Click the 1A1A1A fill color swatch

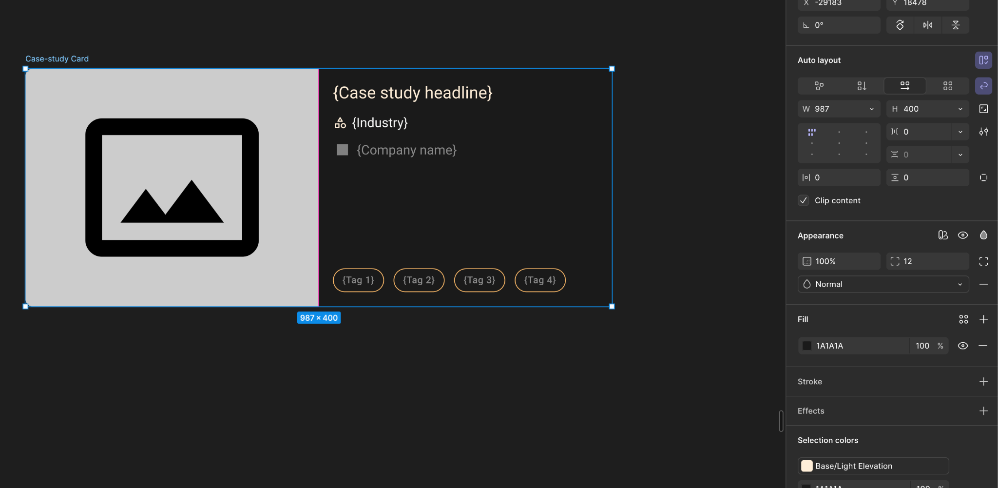click(807, 346)
